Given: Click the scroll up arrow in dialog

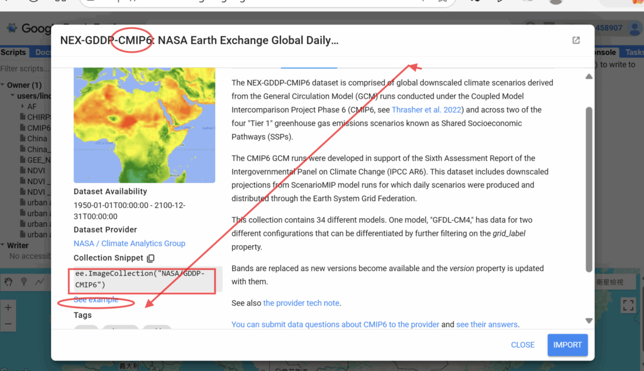Looking at the screenshot, I should (589, 77).
